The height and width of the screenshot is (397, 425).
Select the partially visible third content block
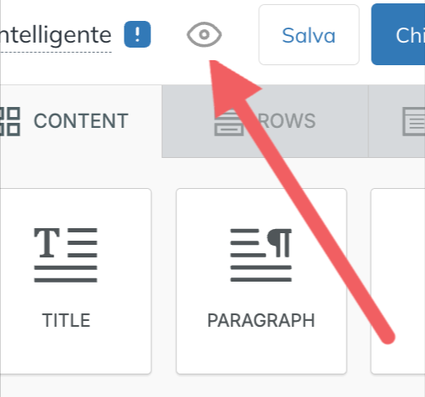398,281
